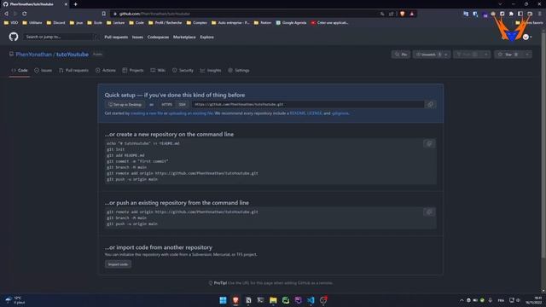Screen dimensions: 546x307
Task: Close the PhenYonathan/tutoYoutube browser tab
Action: click(x=66, y=4)
